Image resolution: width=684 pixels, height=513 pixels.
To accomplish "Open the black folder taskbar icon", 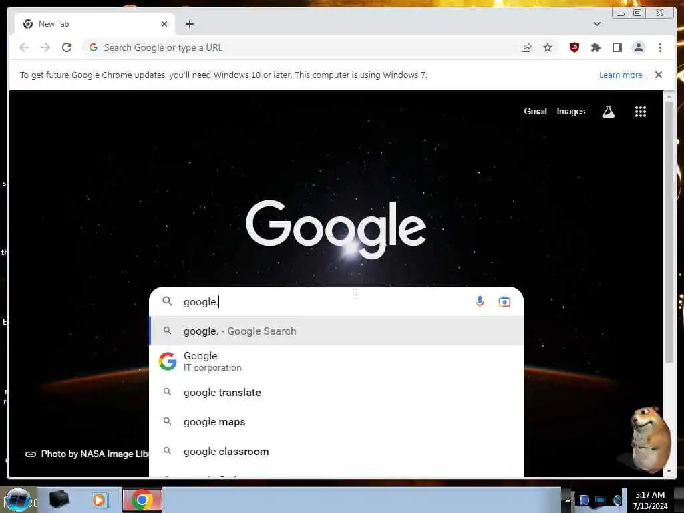I will (59, 500).
